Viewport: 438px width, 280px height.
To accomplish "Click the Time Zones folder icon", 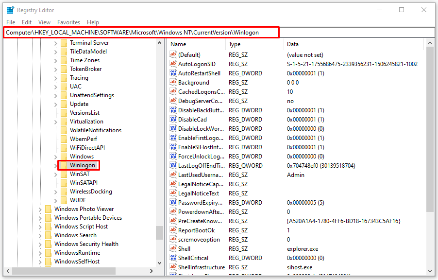I will pyautogui.click(x=64, y=60).
